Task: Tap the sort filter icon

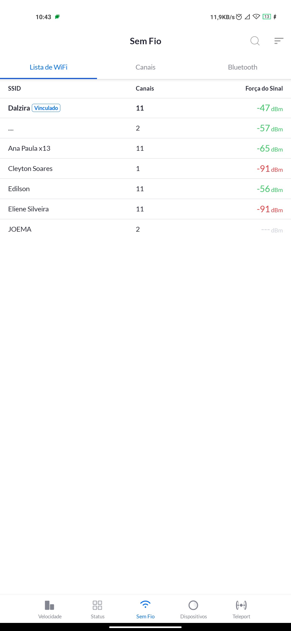Action: tap(279, 41)
